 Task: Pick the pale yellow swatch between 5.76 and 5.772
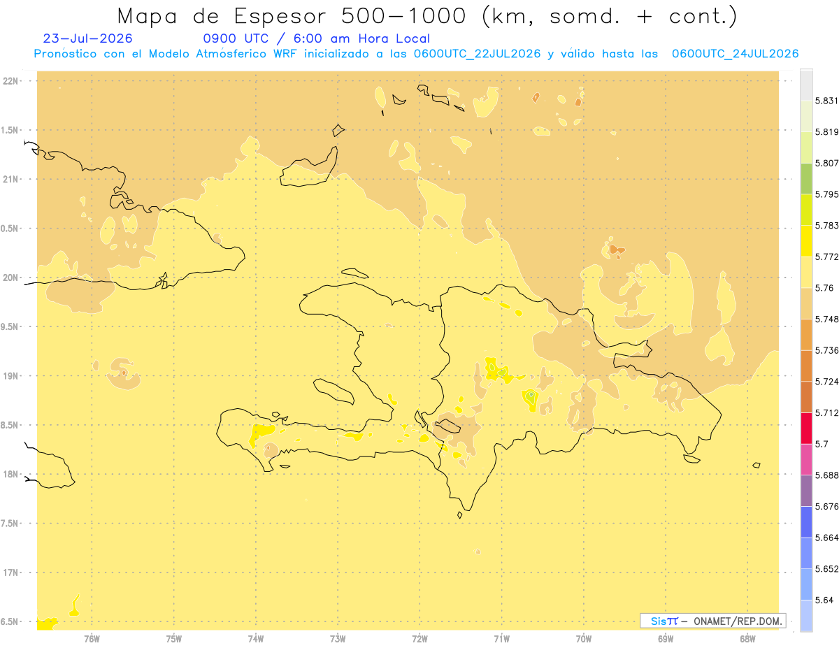tap(806, 272)
